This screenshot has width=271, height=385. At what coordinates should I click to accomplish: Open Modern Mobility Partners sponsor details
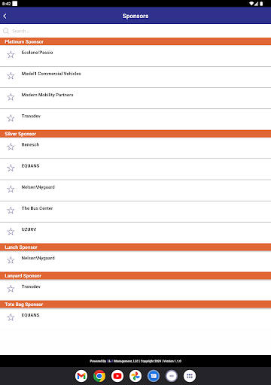click(135, 99)
